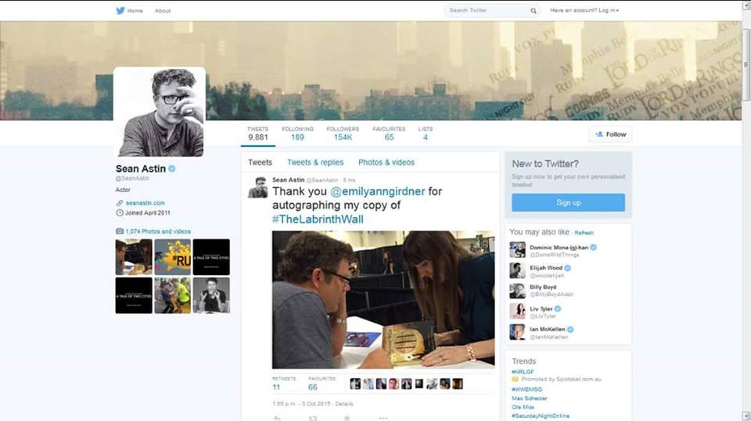Screen dimensions: 751x421
Task: Click the verified badge beside Sean Astin name
Action: click(x=172, y=169)
